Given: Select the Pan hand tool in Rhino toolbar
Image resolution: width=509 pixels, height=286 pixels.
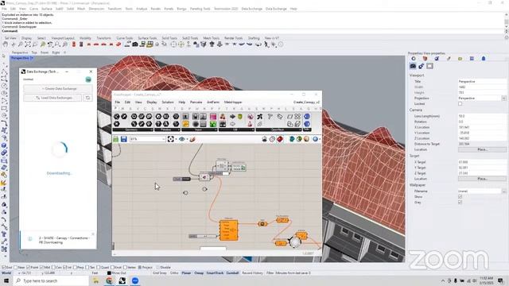Looking at the screenshot, I should (6, 44).
